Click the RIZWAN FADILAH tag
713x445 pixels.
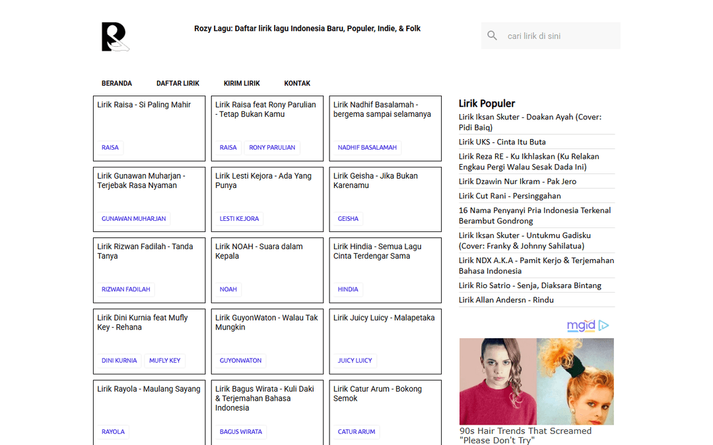pos(126,289)
